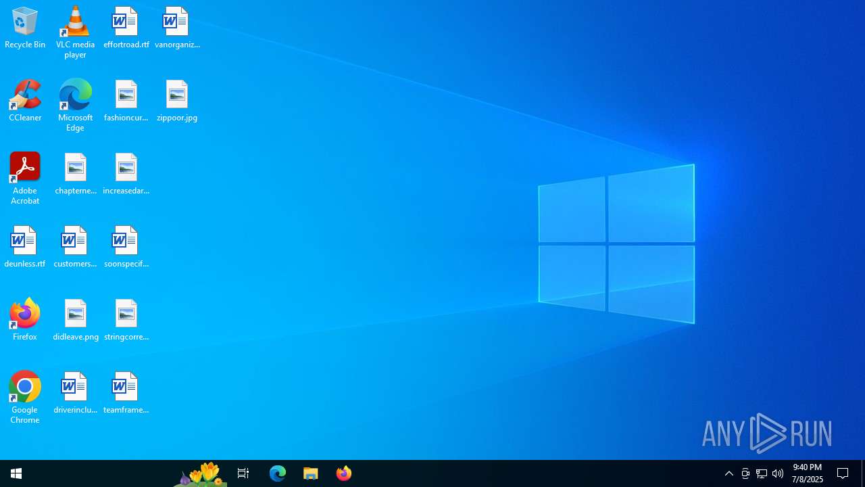The image size is (865, 487).
Task: Click the Show desktop strip at taskbar end
Action: (863, 473)
